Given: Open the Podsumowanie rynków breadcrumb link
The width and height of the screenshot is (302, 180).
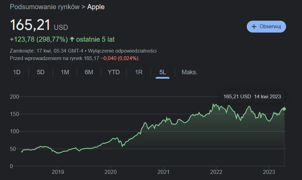Looking at the screenshot, I should pos(45,7).
